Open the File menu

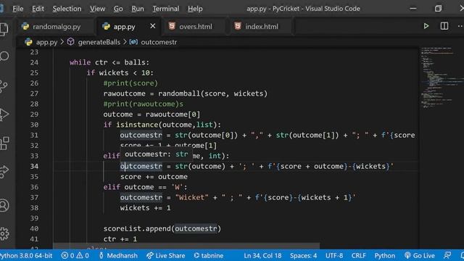17,9
